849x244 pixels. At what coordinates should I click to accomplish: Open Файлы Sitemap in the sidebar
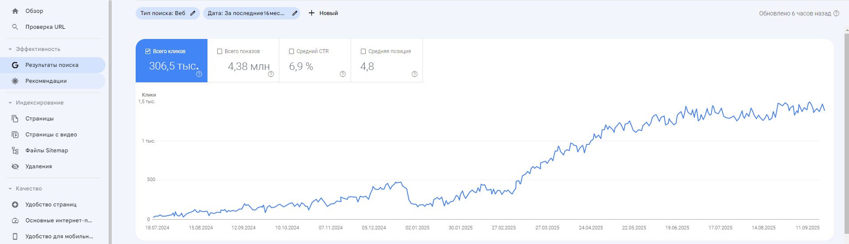(47, 151)
